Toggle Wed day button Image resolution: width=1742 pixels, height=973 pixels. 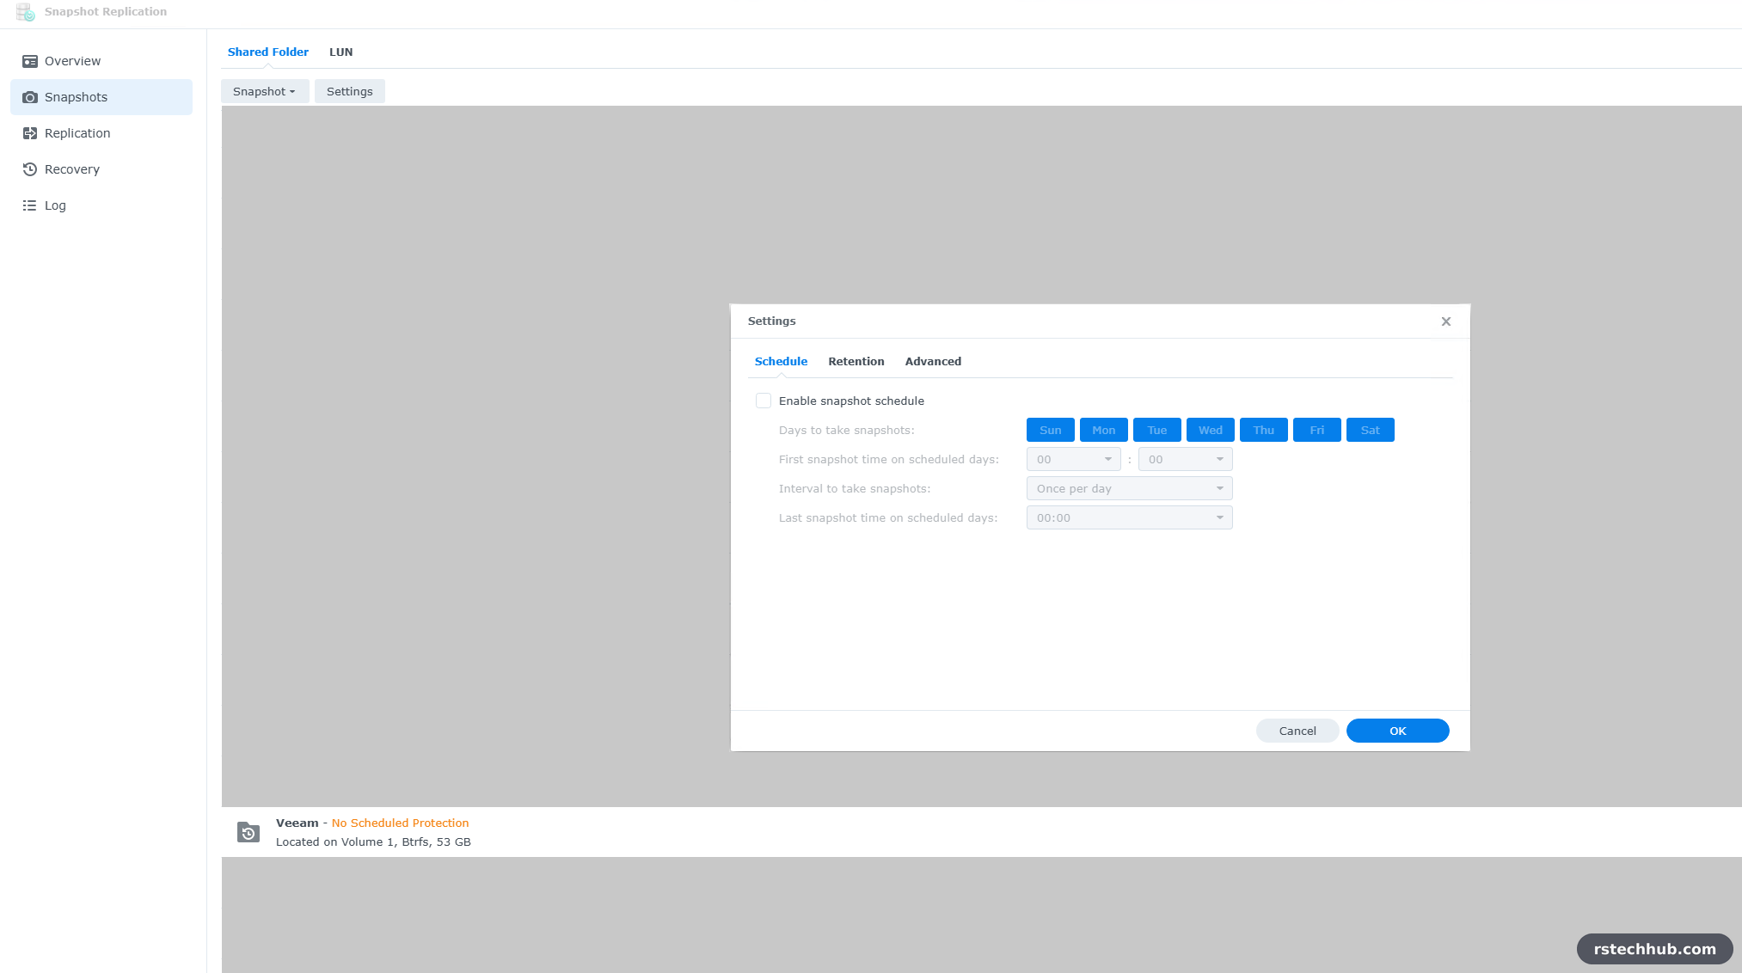point(1211,430)
